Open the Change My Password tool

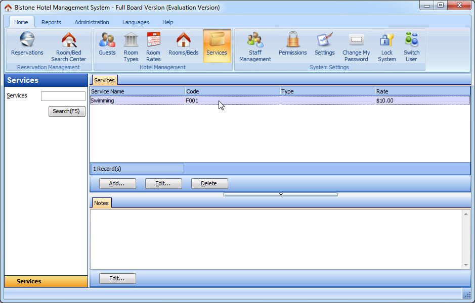coord(356,45)
